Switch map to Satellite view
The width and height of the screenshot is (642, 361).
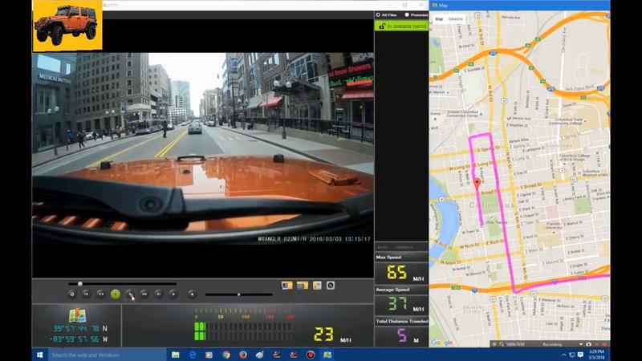coord(455,18)
